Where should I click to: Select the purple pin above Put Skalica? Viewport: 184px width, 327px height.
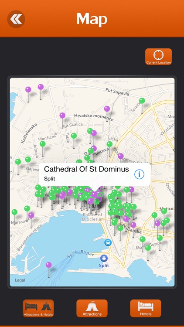62,116
